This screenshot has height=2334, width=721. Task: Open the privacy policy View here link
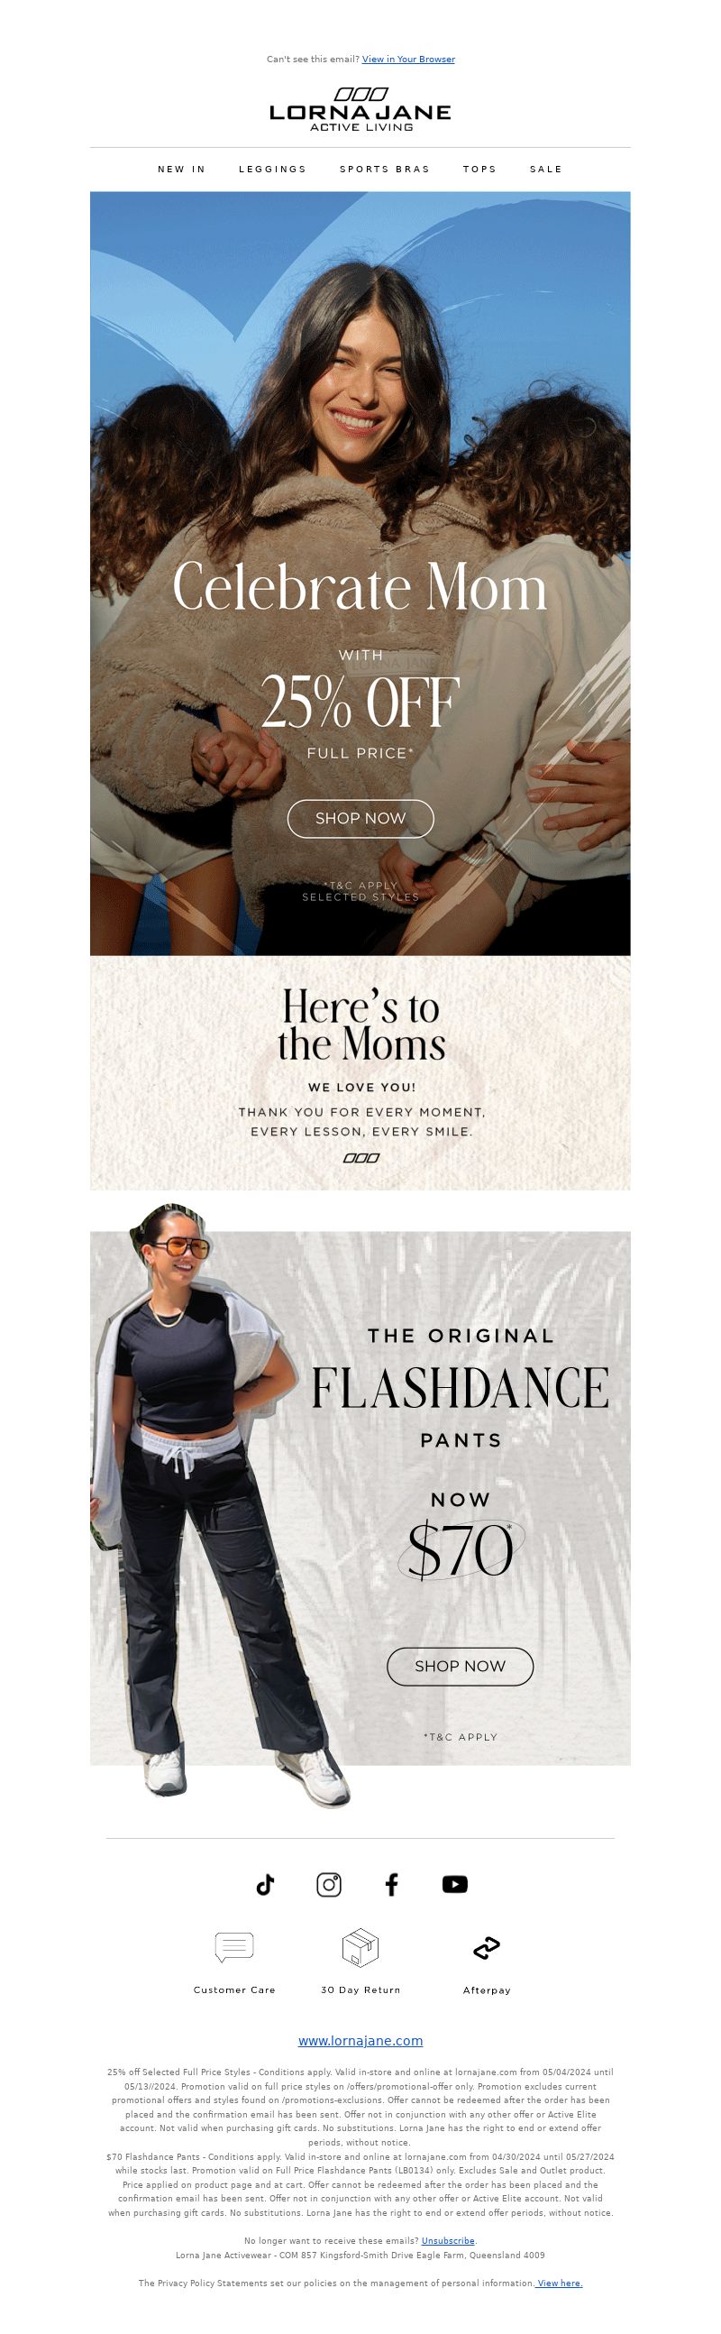click(x=559, y=2283)
